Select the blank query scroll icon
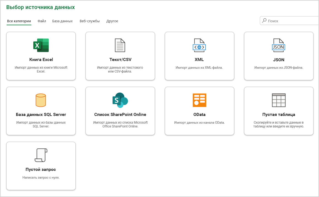 point(41,155)
